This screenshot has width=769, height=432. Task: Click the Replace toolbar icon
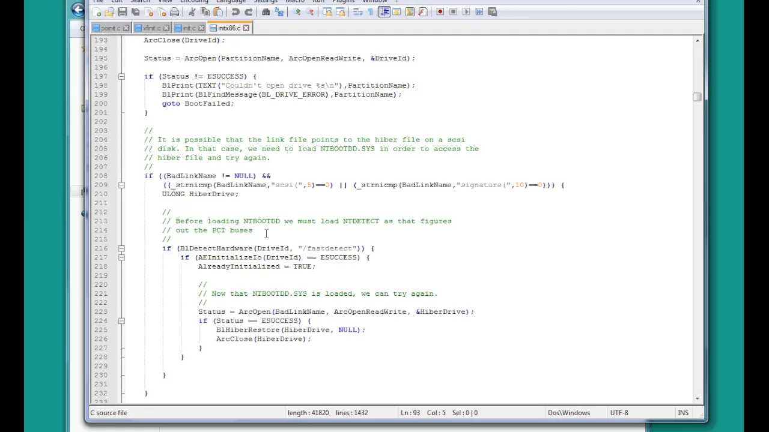(x=279, y=11)
